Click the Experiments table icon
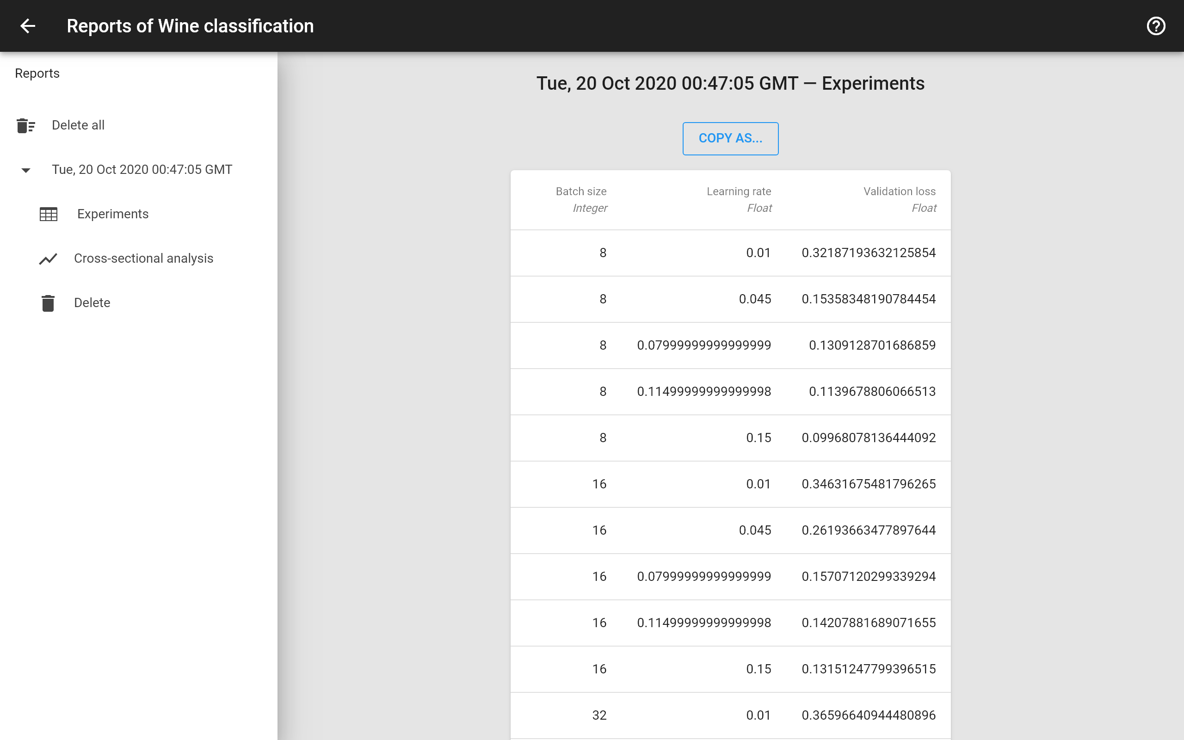This screenshot has height=740, width=1184. (x=49, y=214)
